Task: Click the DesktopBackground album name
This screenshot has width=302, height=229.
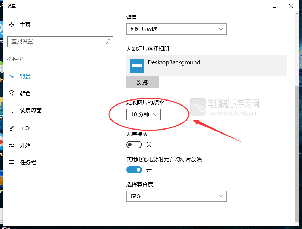Action: (x=174, y=62)
